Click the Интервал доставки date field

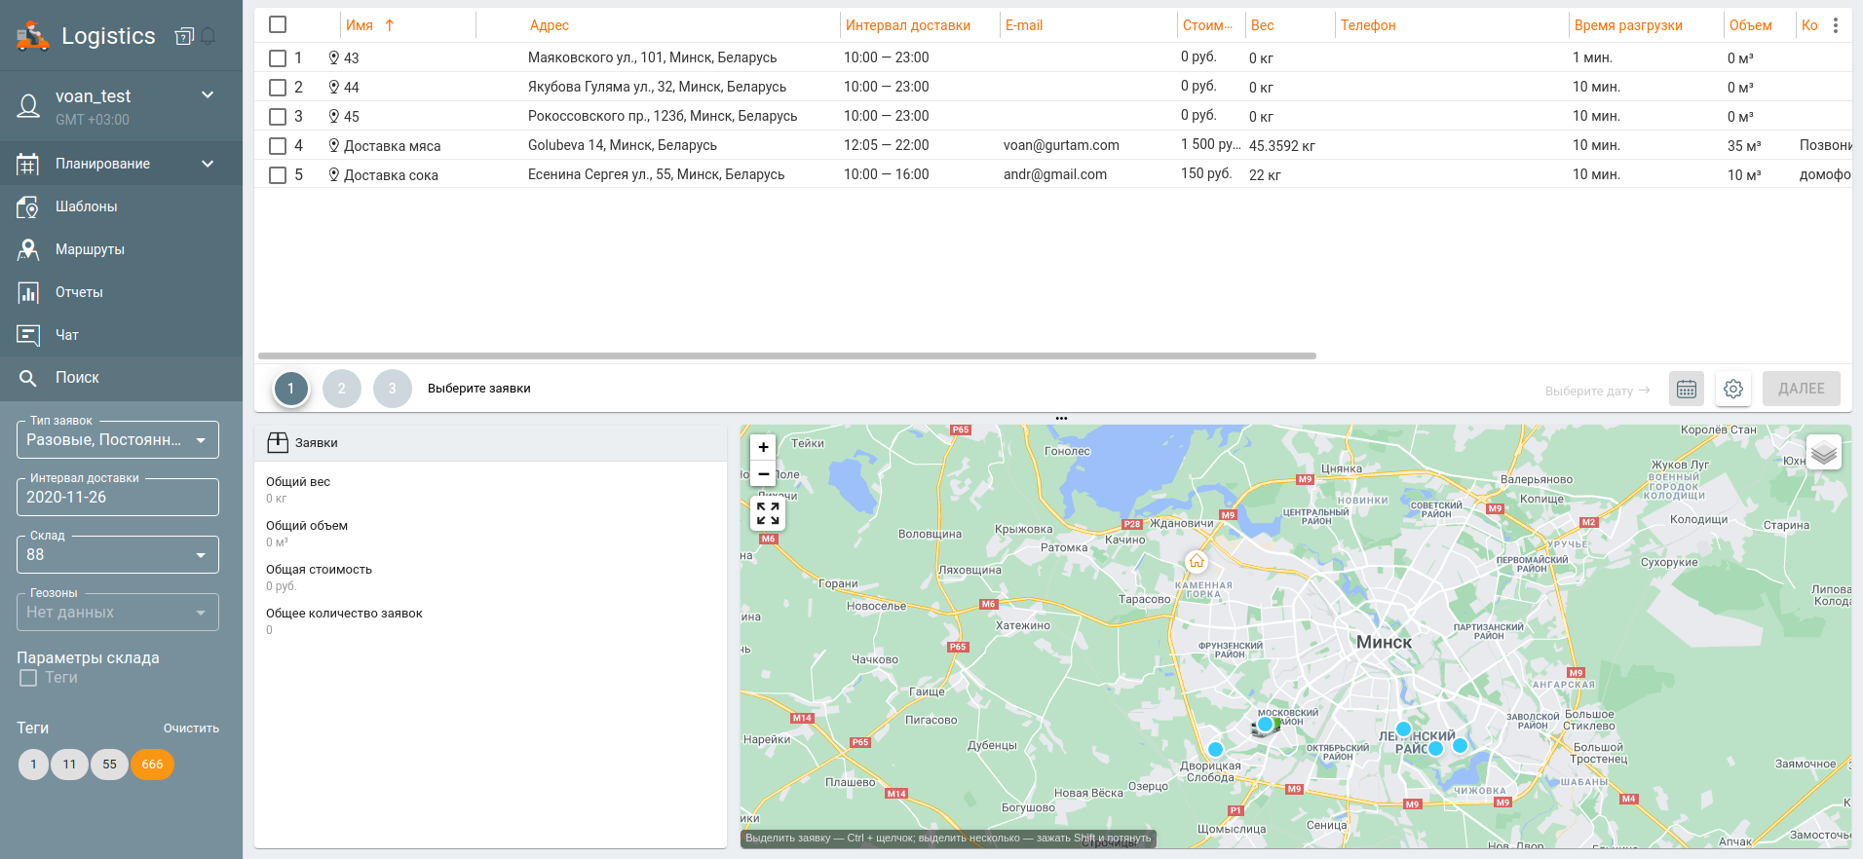point(117,498)
